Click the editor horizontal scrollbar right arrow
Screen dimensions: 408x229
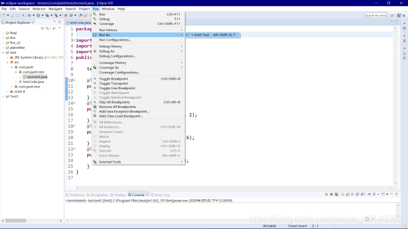click(390, 188)
